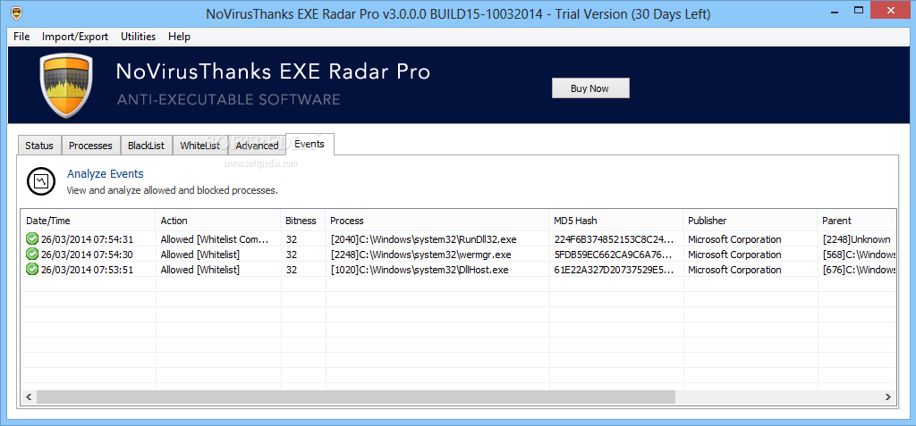Open the Help menu
This screenshot has width=916, height=426.
pyautogui.click(x=179, y=37)
